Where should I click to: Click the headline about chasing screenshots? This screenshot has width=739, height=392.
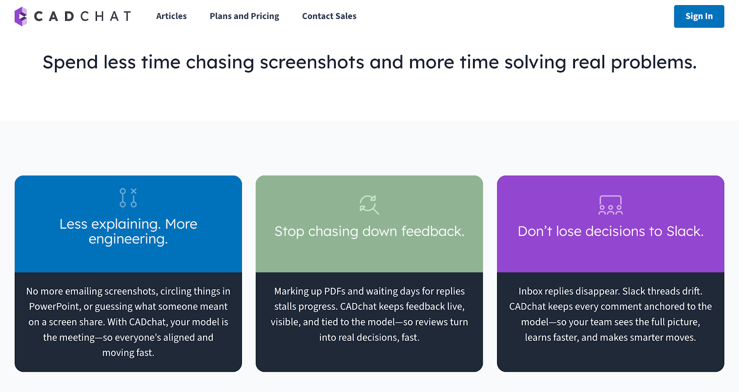(x=369, y=62)
